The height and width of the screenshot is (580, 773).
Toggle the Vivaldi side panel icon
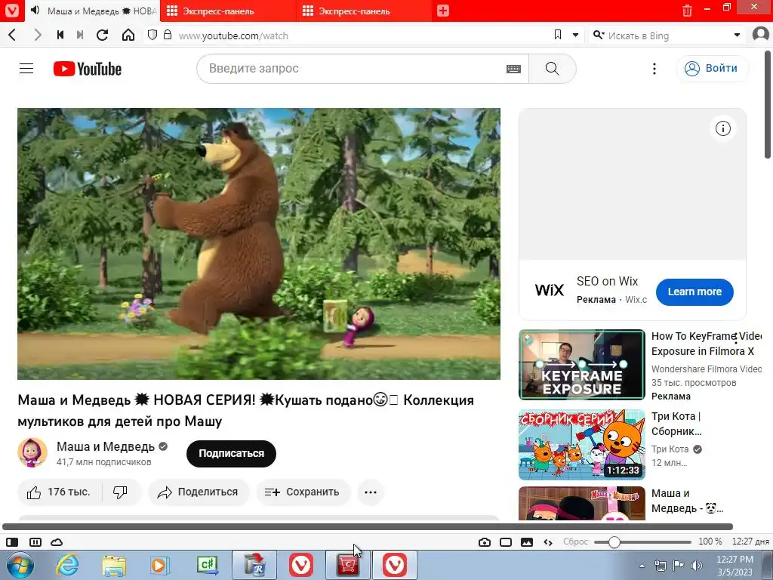[12, 542]
